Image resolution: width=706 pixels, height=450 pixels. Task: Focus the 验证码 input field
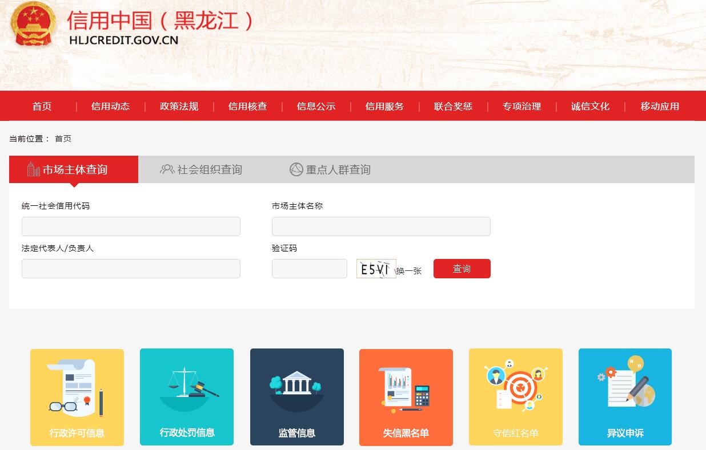(310, 269)
